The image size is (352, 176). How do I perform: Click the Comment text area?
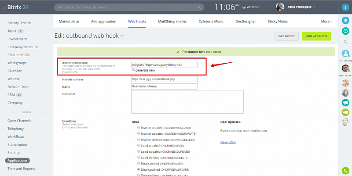187,102
